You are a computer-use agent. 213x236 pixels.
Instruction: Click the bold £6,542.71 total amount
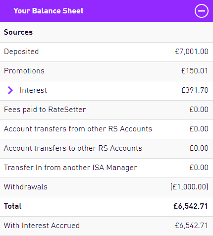click(x=191, y=206)
